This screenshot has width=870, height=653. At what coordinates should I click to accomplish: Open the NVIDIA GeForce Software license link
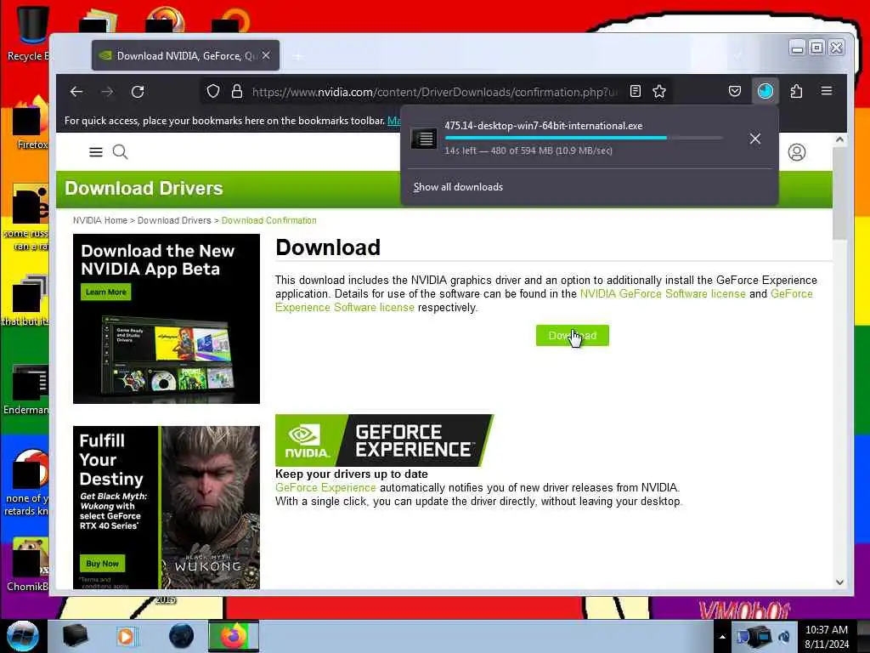[663, 293]
